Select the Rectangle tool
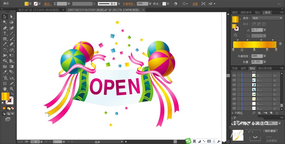 click(5, 39)
